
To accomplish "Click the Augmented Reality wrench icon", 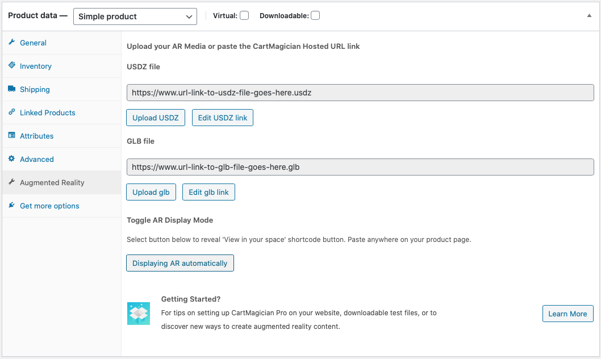I will (x=11, y=182).
